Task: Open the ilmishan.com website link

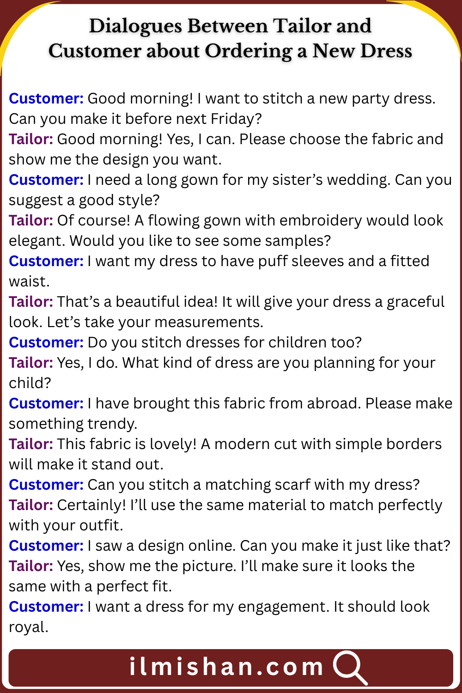Action: [226, 667]
